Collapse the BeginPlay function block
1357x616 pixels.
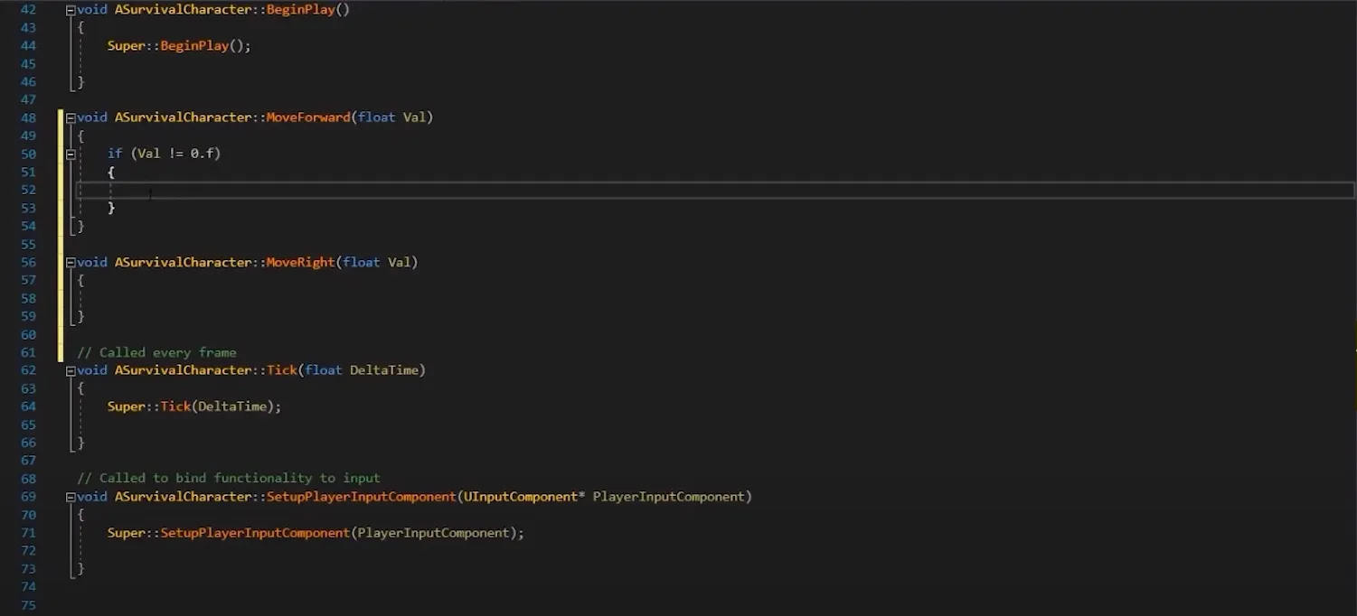pos(71,10)
